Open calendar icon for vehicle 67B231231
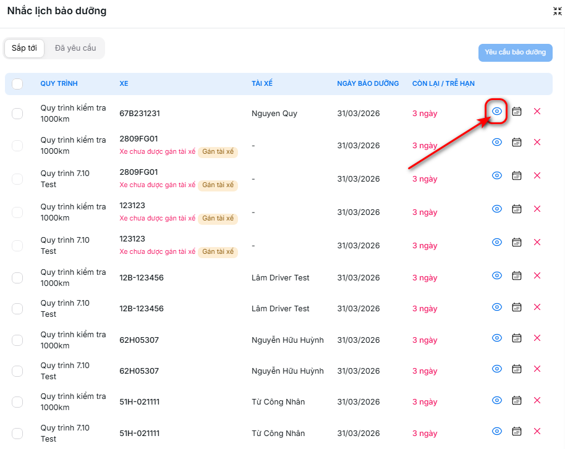 (517, 111)
